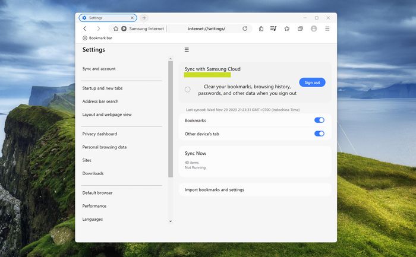The image size is (416, 257).
Task: Click Sync Now
Action: pos(196,153)
